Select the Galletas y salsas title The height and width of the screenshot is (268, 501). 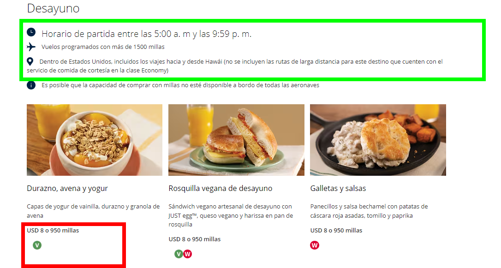click(x=338, y=189)
